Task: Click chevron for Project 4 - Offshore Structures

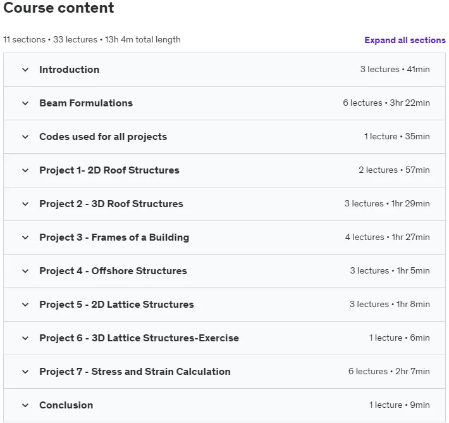Action: coord(25,271)
